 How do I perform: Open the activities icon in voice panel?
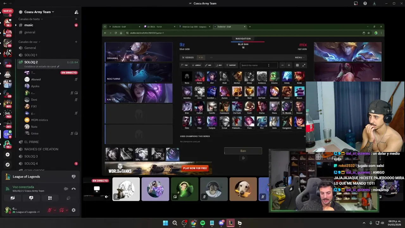50,198
